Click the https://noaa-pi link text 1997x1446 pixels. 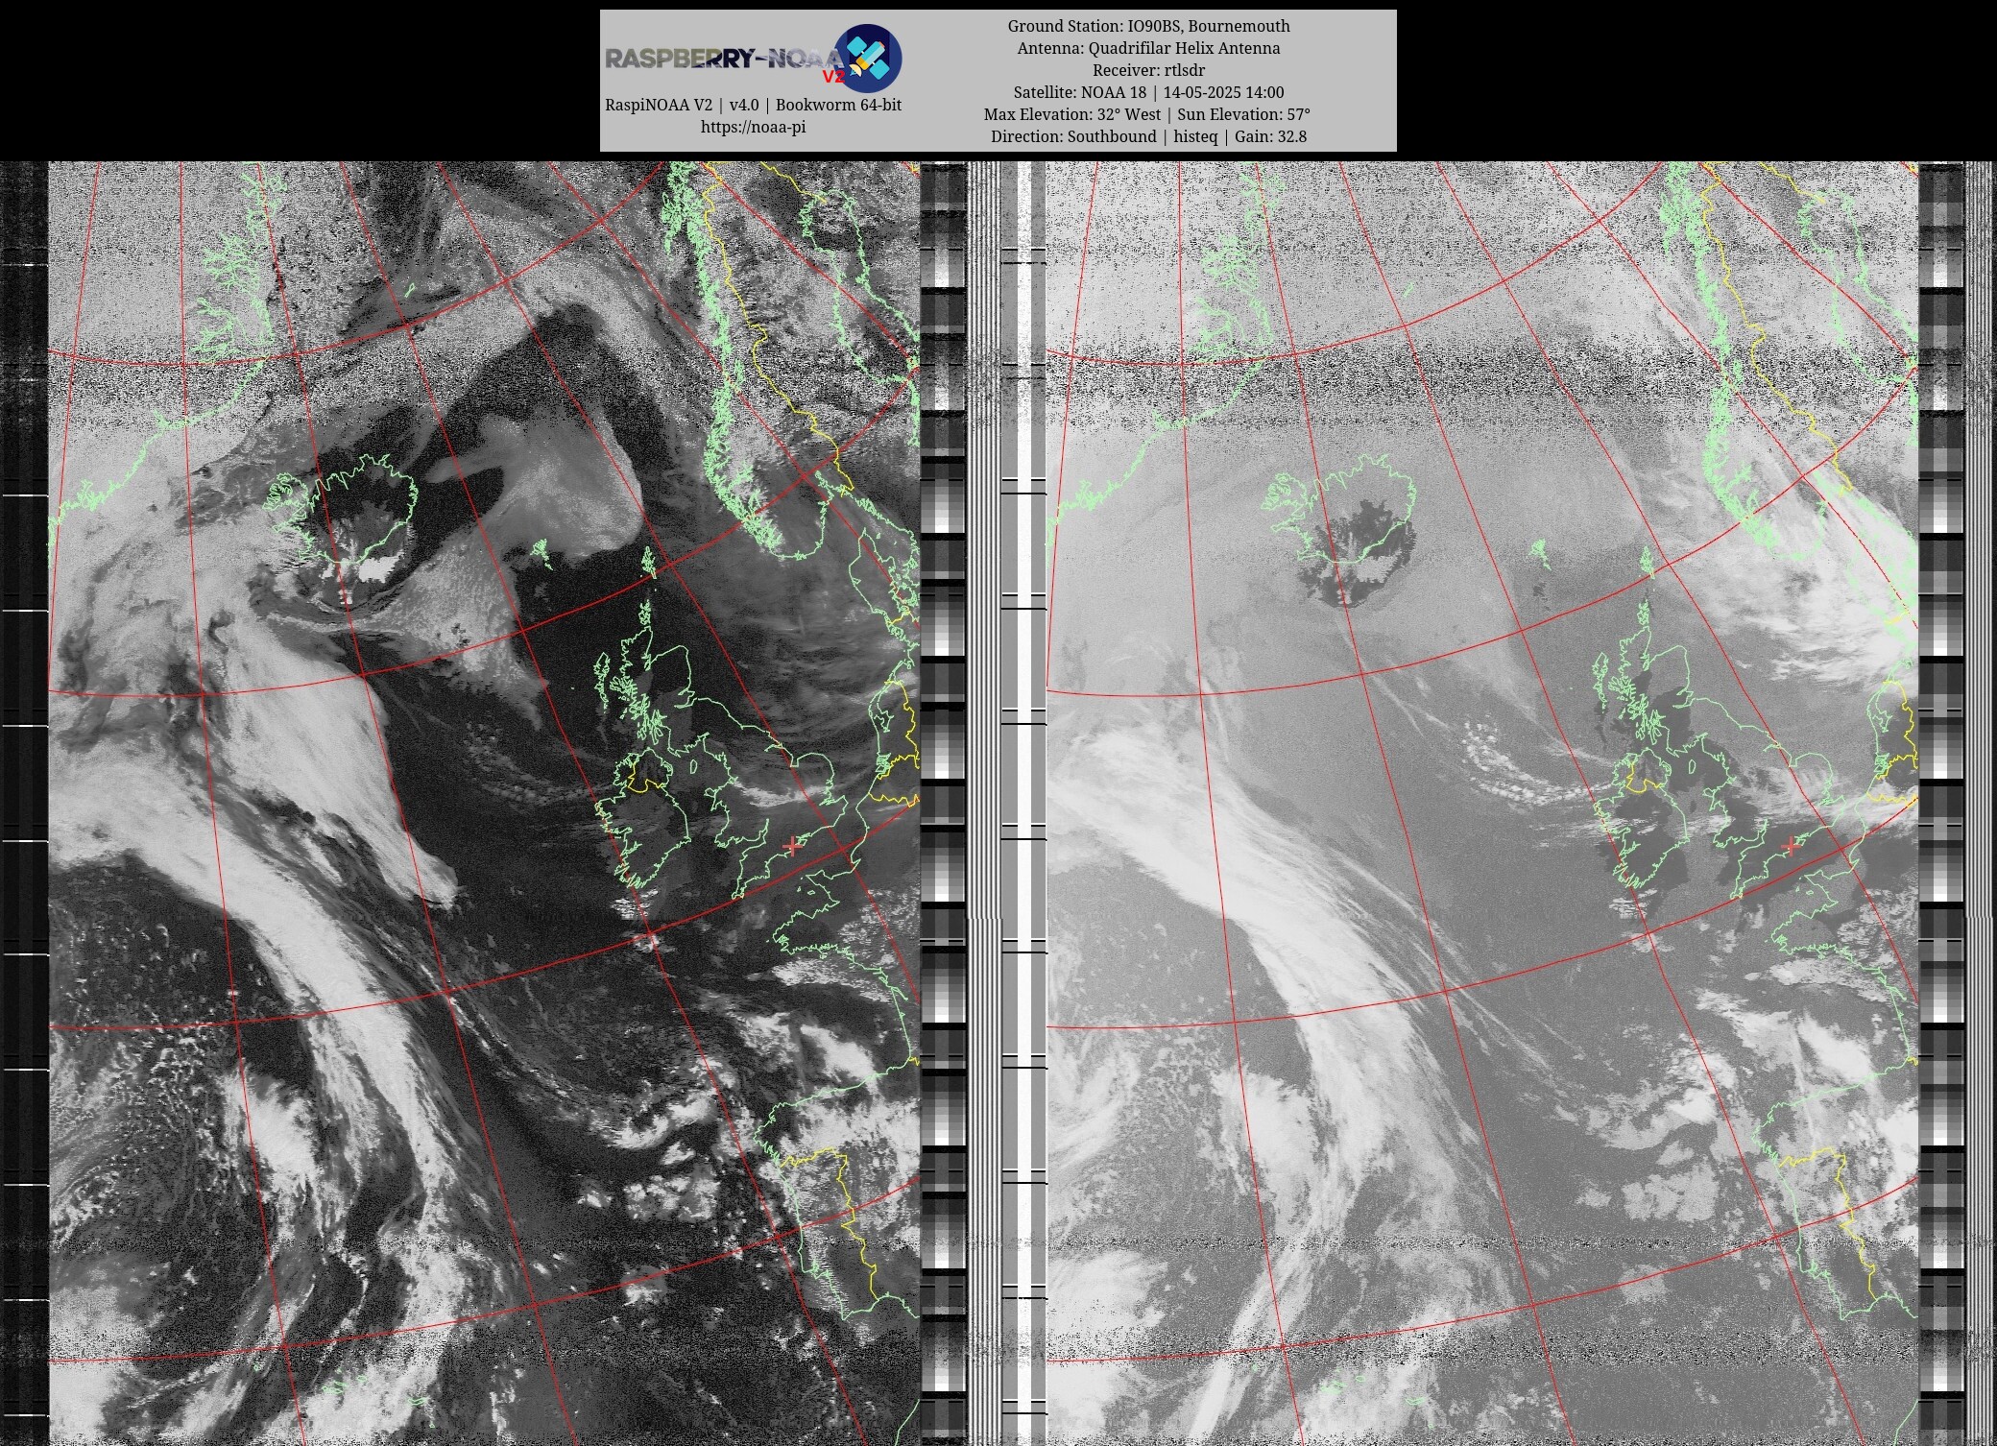[753, 127]
